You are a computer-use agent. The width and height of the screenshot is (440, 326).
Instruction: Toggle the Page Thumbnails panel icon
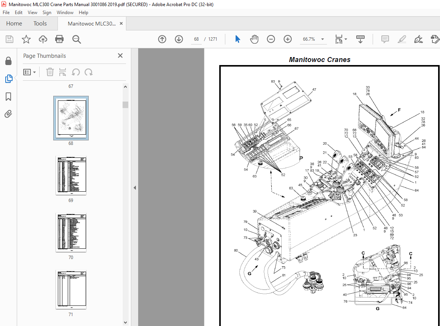9,79
